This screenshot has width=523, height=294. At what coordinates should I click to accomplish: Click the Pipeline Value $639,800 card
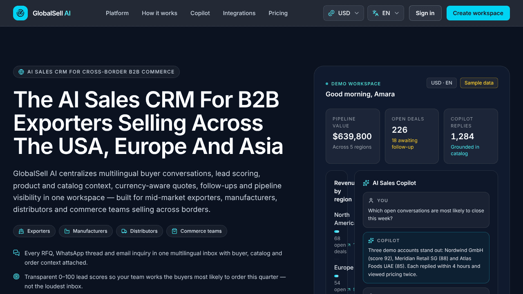(x=353, y=136)
